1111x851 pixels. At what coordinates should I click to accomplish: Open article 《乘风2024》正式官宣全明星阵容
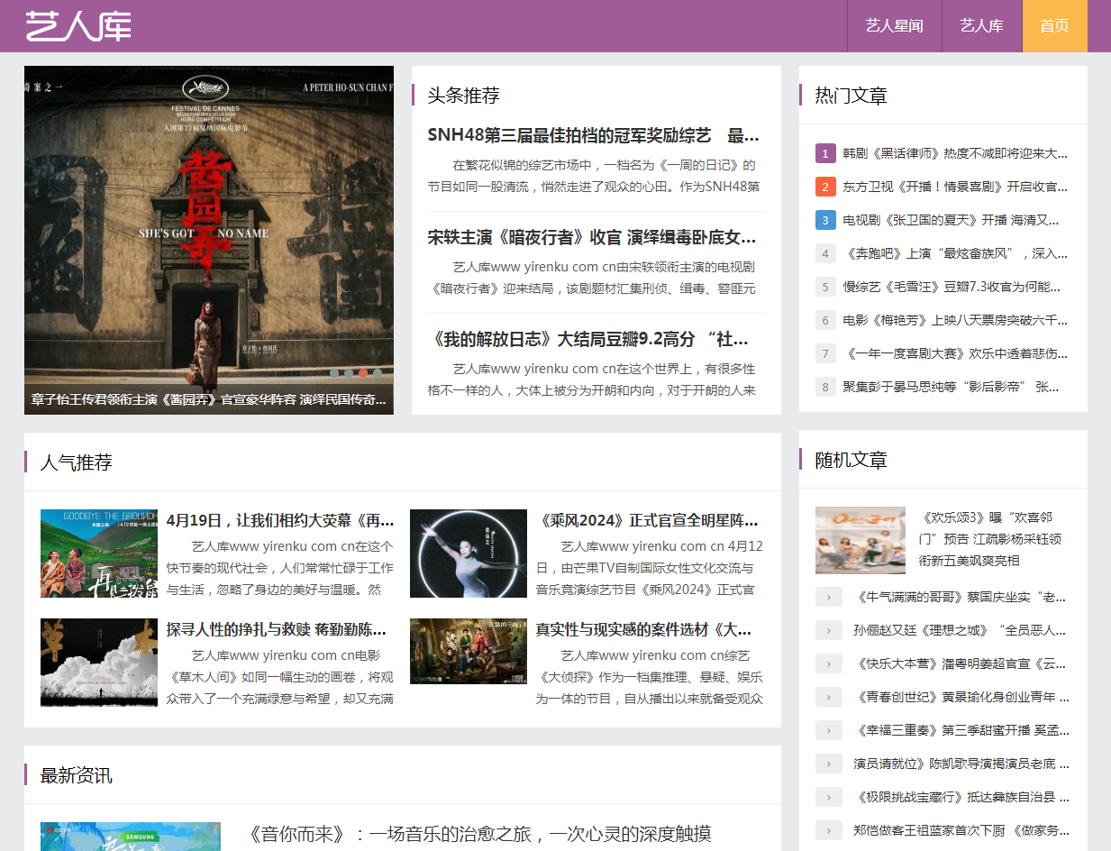pyautogui.click(x=647, y=520)
